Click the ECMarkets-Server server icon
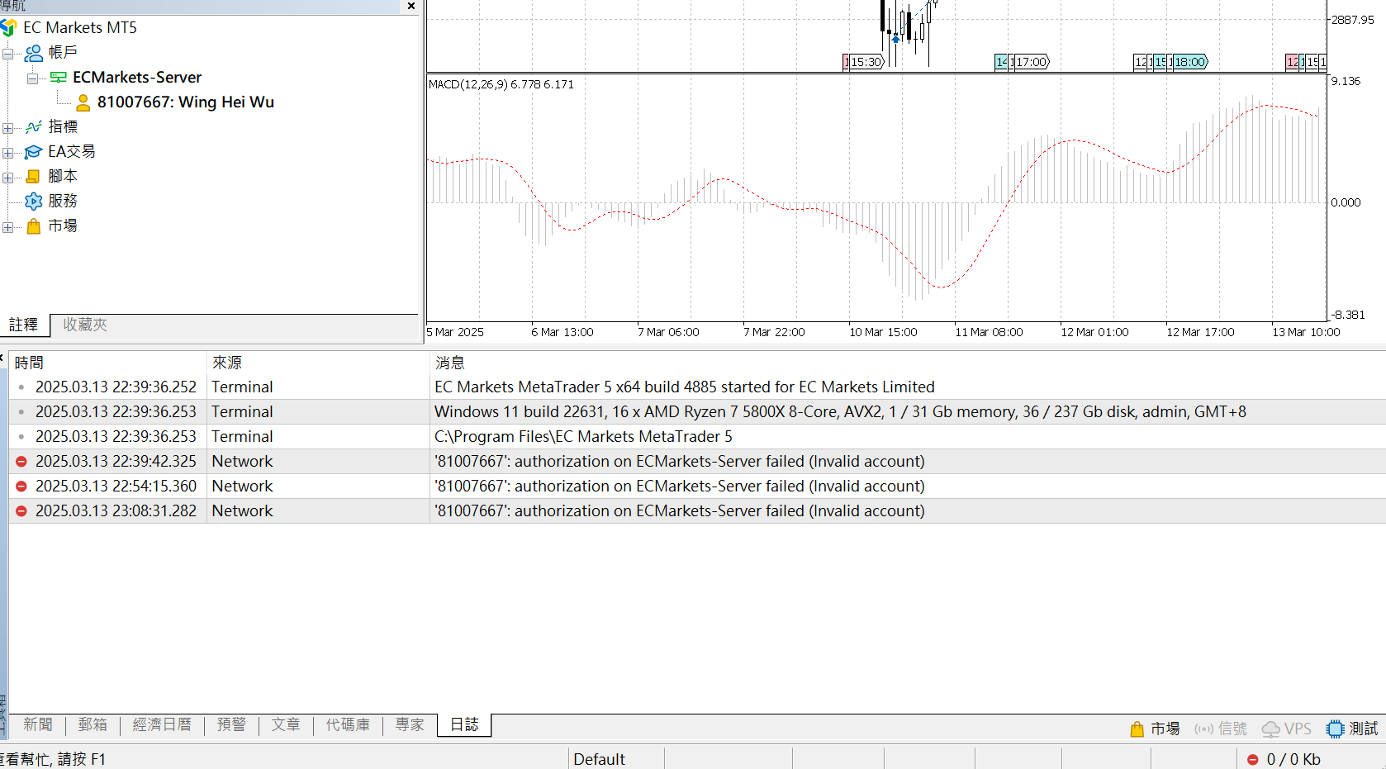Viewport: 1386px width, 769px height. [x=59, y=78]
